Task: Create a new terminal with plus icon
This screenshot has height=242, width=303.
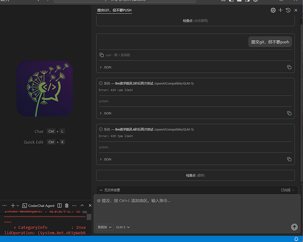Action: pos(13,206)
